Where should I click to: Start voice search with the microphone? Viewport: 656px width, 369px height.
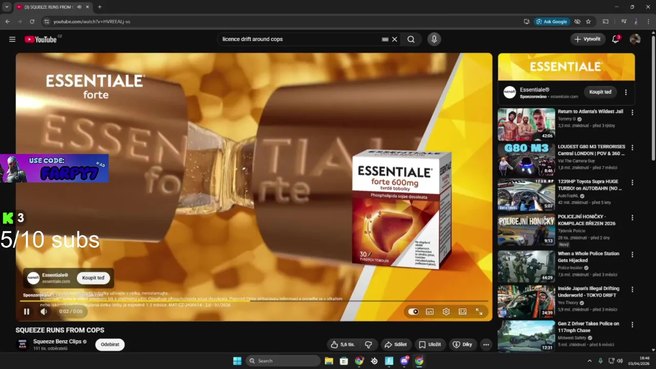434,39
